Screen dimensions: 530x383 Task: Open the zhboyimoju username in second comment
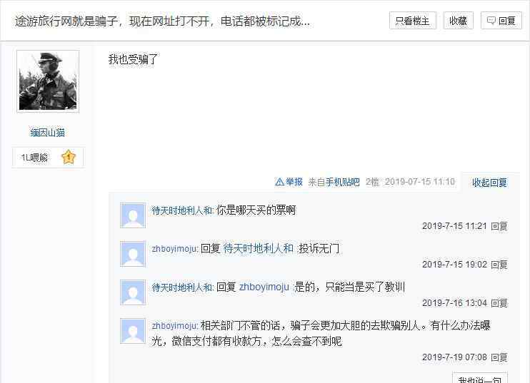(x=174, y=249)
